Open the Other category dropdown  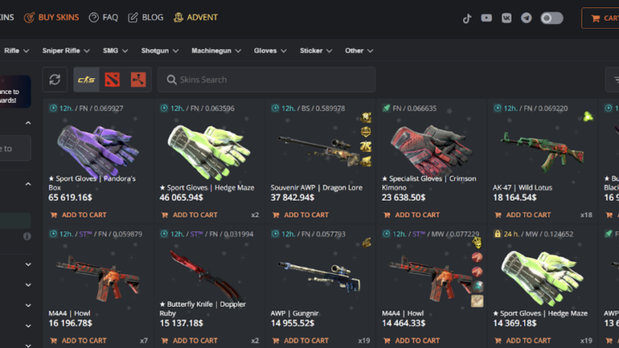(x=358, y=50)
